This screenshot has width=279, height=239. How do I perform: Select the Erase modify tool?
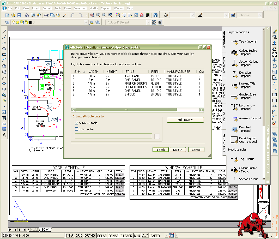pos(275,32)
